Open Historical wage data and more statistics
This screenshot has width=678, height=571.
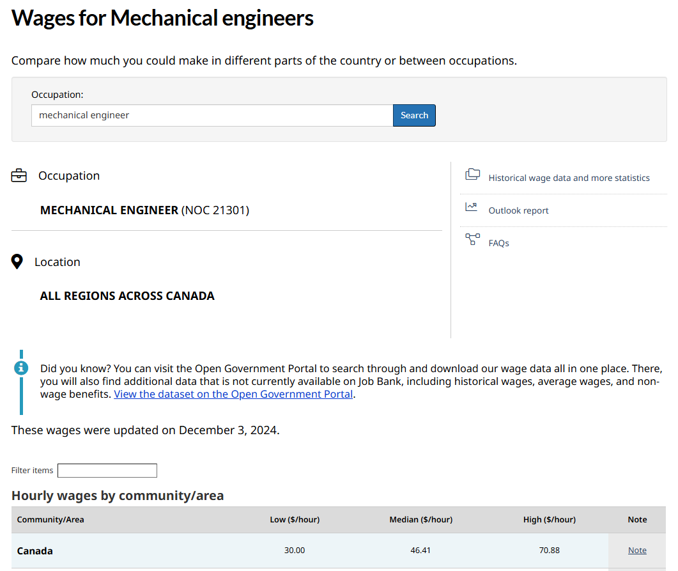(x=569, y=178)
